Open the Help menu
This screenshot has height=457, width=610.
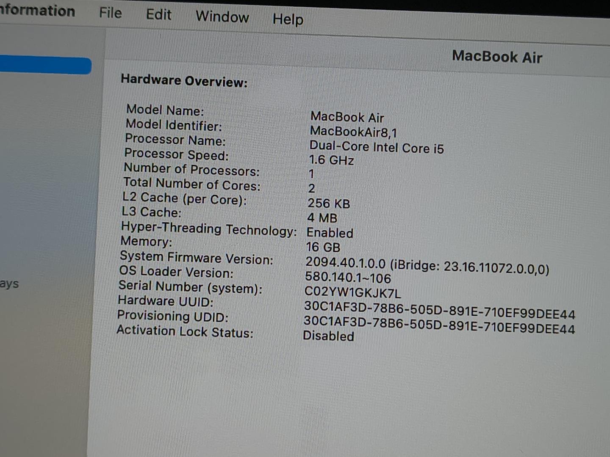click(288, 19)
